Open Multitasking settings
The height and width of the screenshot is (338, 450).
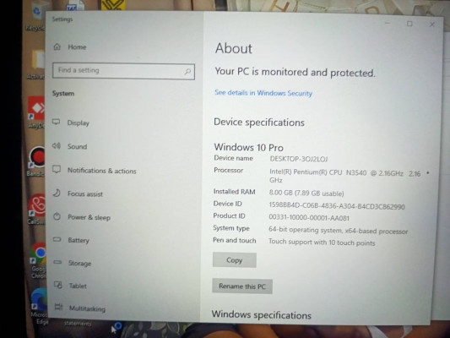(87, 308)
